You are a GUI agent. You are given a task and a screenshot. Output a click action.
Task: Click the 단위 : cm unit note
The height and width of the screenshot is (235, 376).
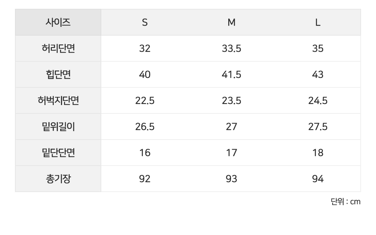(345, 202)
